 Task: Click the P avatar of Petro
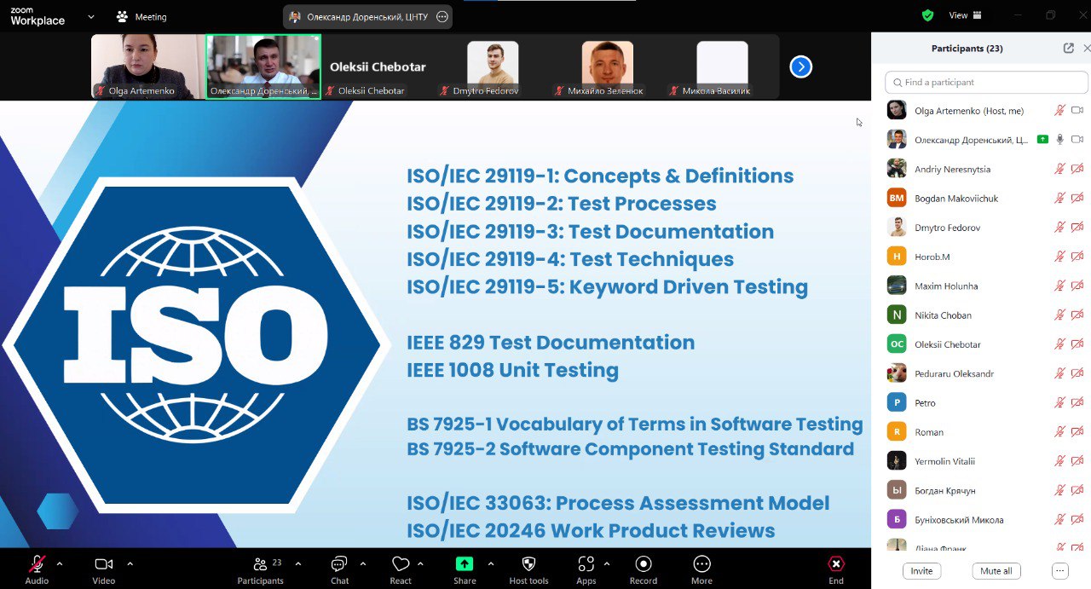[897, 402]
